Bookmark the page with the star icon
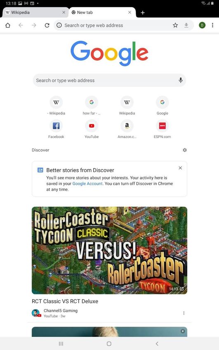The image size is (219, 350). 175,25
